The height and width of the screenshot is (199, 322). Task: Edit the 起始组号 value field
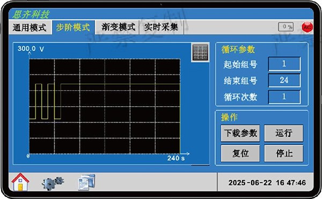point(284,64)
